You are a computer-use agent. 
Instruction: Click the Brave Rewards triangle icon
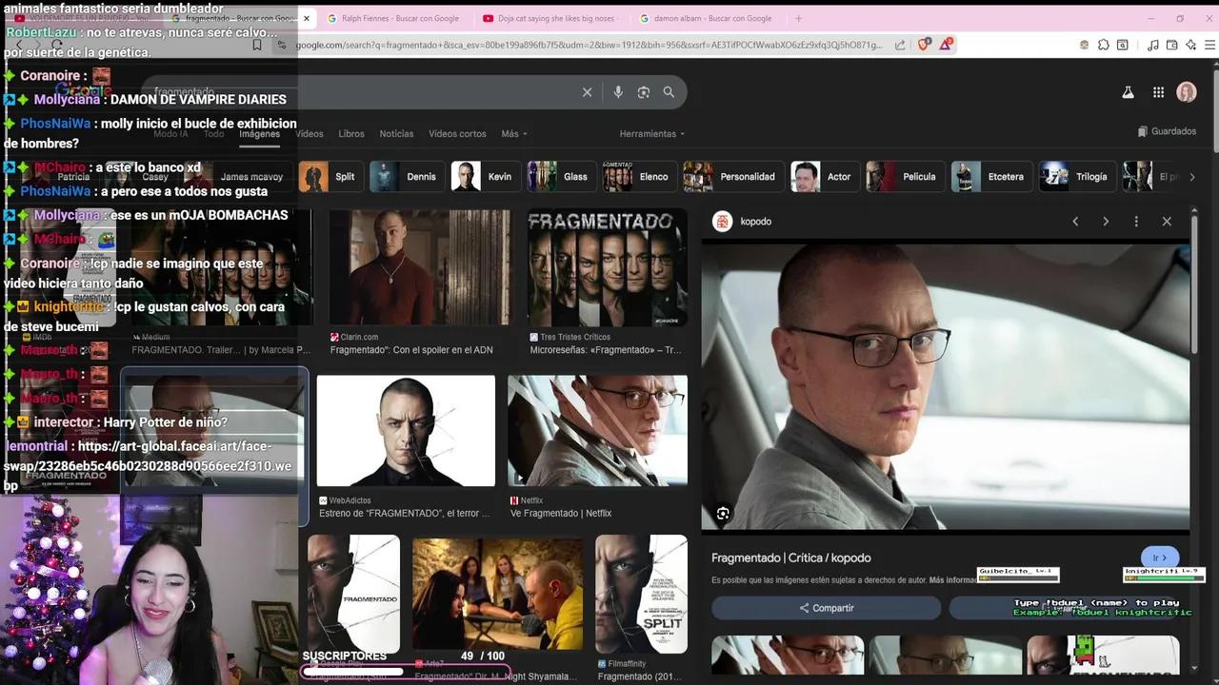coord(946,45)
